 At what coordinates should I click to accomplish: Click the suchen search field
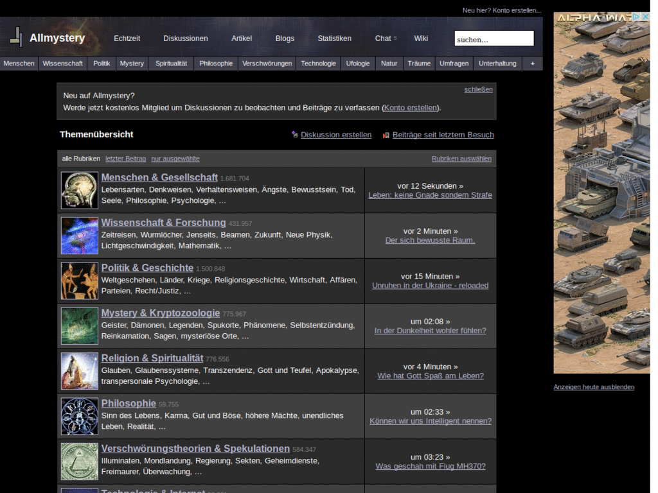coord(493,39)
